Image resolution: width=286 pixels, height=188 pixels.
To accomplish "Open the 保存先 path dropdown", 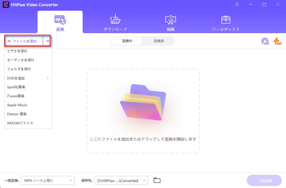I will pos(121,181).
